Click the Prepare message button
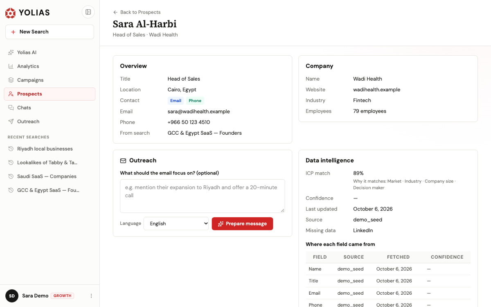The image size is (491, 307). click(242, 223)
